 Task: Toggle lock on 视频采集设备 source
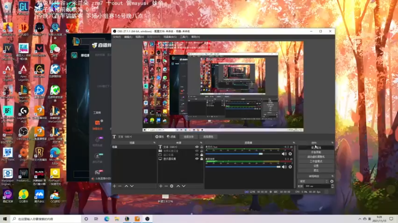coord(201,151)
